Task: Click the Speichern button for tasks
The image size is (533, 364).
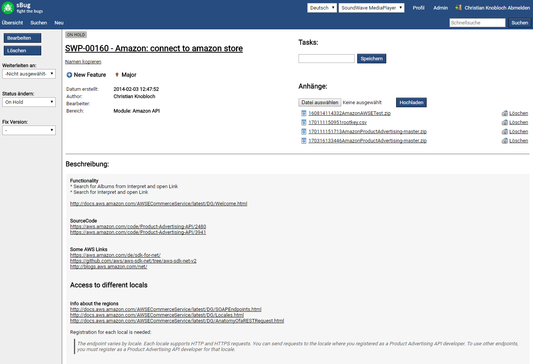Action: tap(372, 59)
